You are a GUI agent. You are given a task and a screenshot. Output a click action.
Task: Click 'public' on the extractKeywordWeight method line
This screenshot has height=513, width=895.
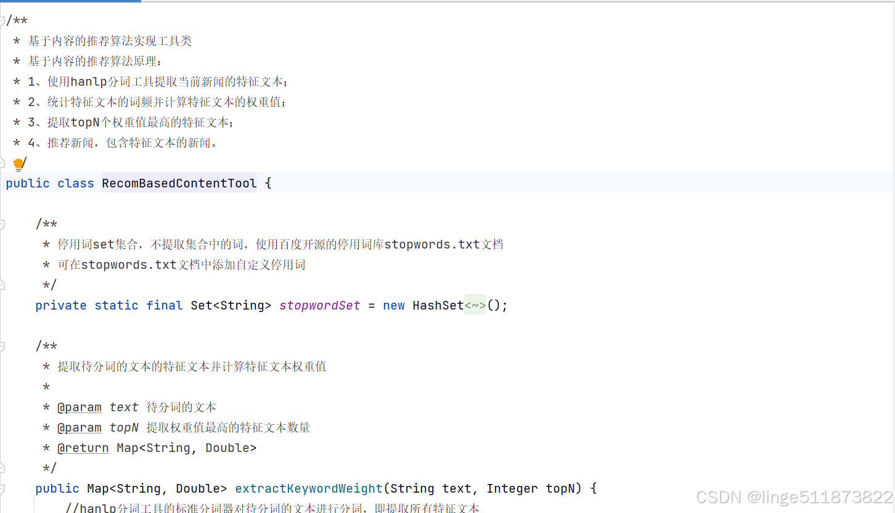(57, 488)
